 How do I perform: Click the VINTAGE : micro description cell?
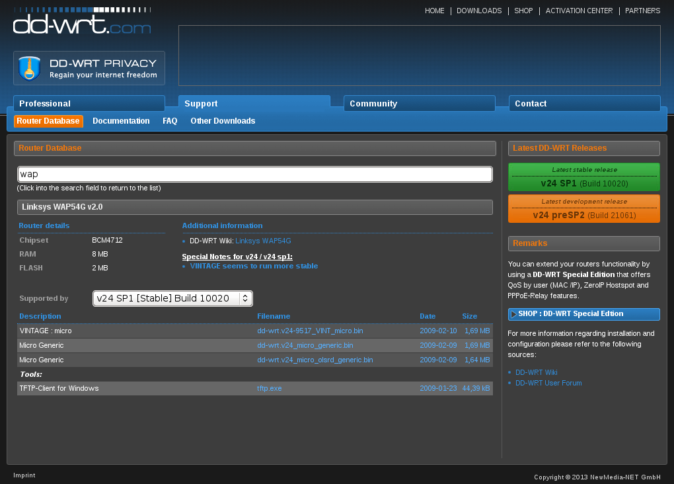[x=46, y=331]
